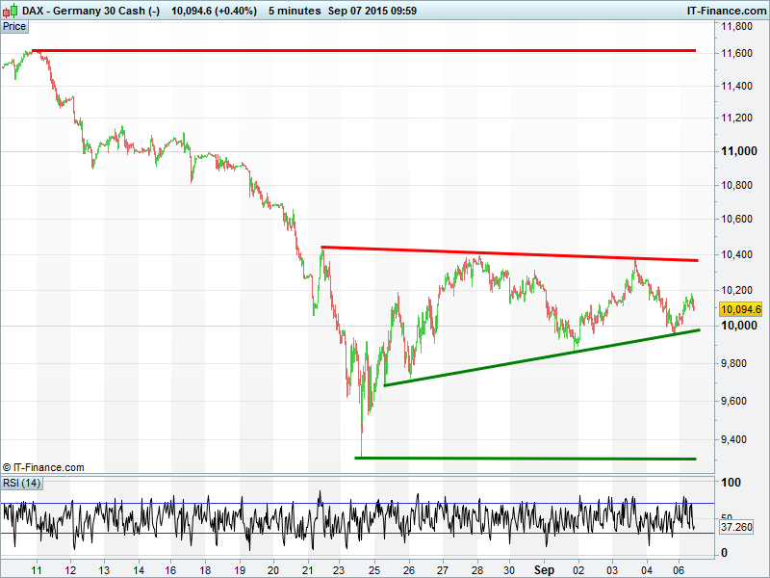Click the yellow 10,094.6 current price tag
This screenshot has height=578, width=770.
coord(740,309)
